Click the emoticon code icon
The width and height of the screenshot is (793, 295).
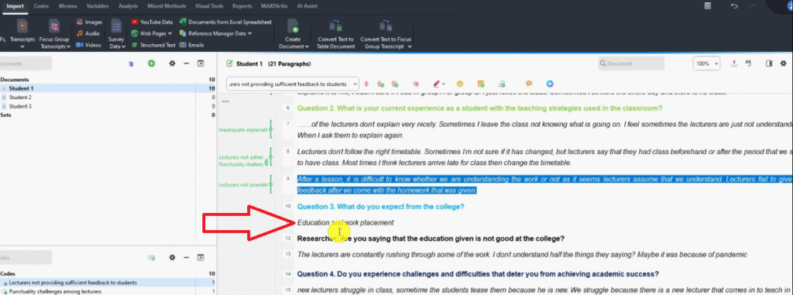point(460,84)
